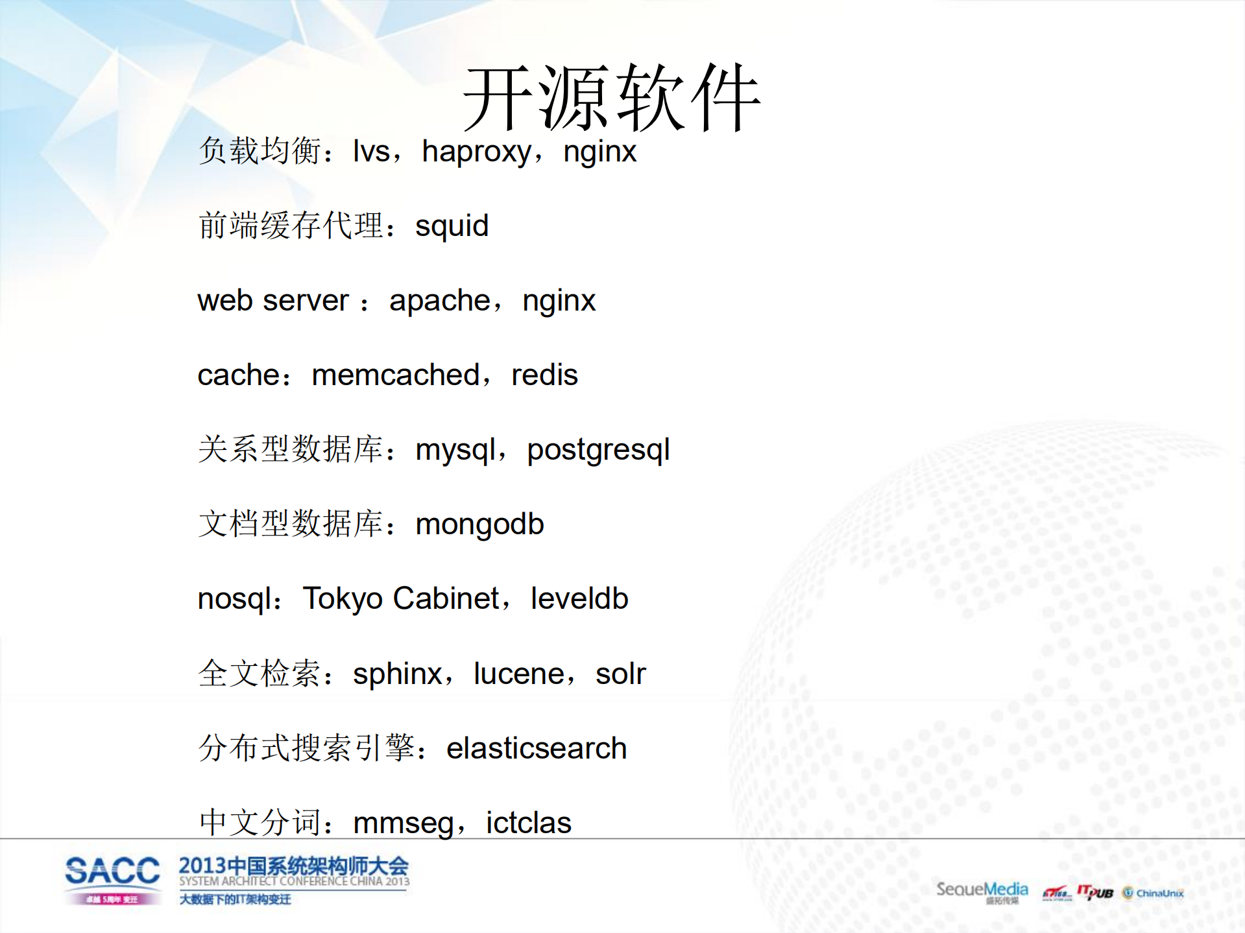Click the word "squid" after 前端缓存代理
Image resolution: width=1245 pixels, height=933 pixels.
452,226
